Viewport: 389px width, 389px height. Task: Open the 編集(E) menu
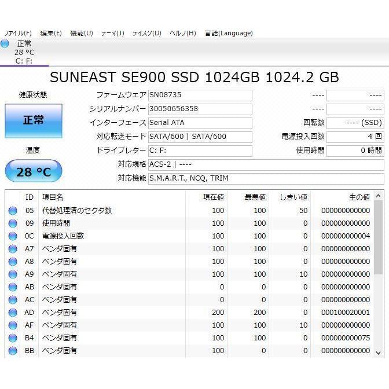pos(50,33)
